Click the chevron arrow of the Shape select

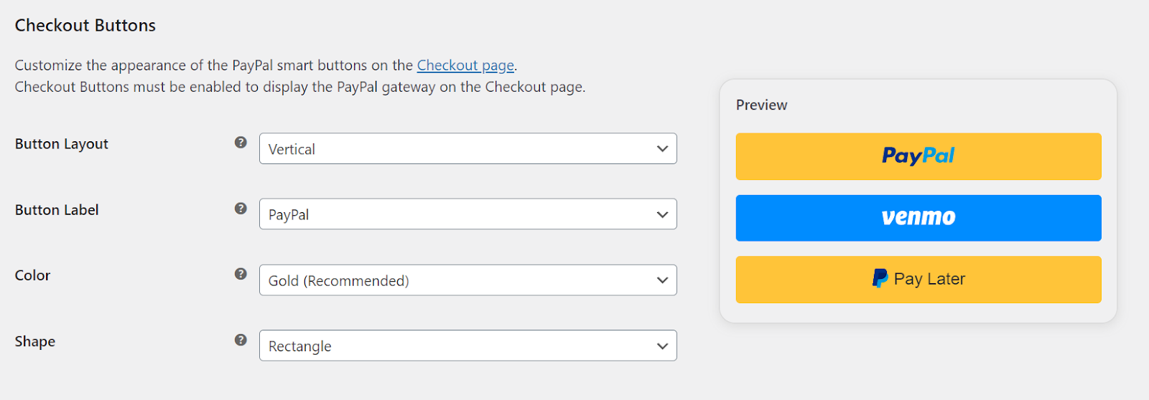point(662,346)
